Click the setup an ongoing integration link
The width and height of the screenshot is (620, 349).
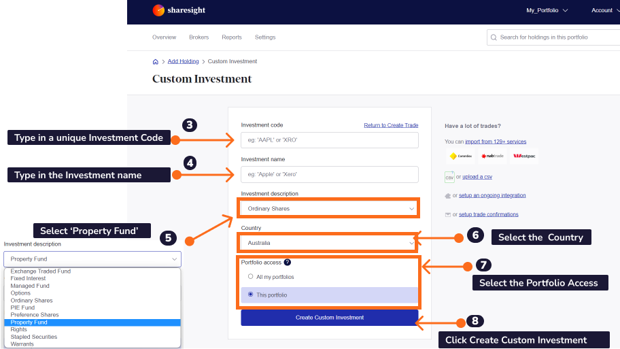pyautogui.click(x=492, y=195)
